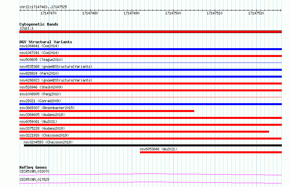Click ruler position 17147490

131,13
